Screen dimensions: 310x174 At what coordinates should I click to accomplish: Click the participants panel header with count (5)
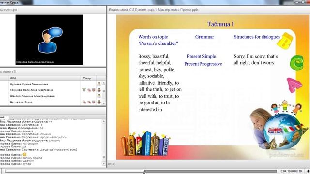click(8, 72)
